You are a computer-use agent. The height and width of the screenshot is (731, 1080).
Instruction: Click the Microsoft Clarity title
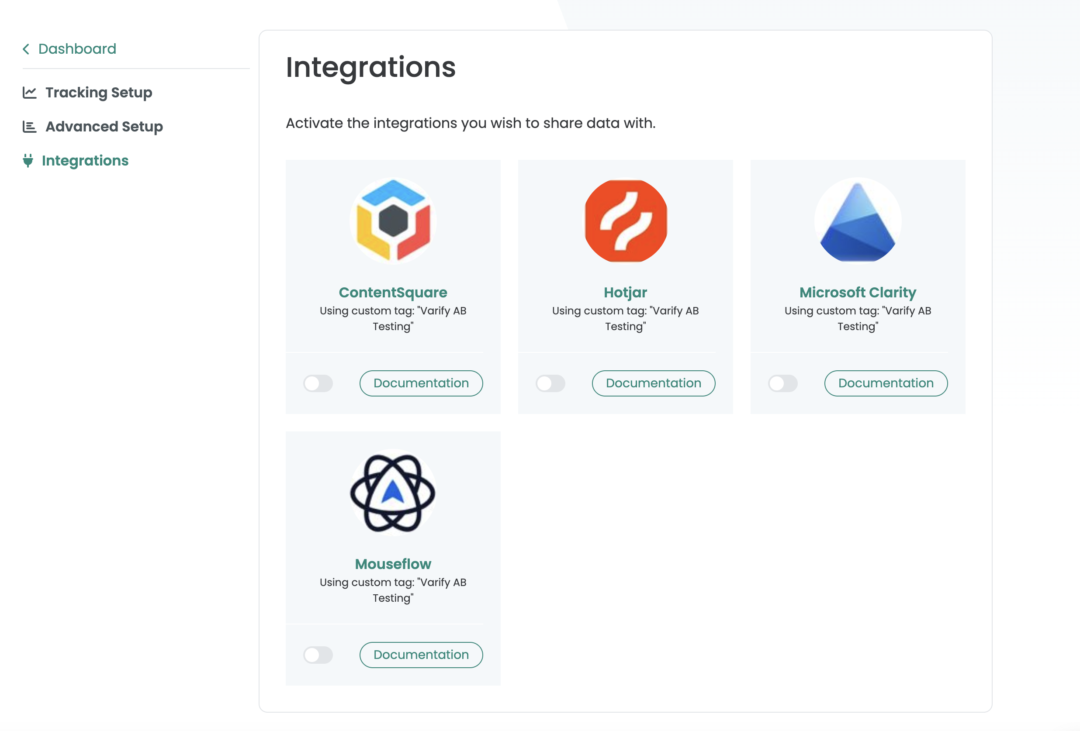tap(858, 292)
